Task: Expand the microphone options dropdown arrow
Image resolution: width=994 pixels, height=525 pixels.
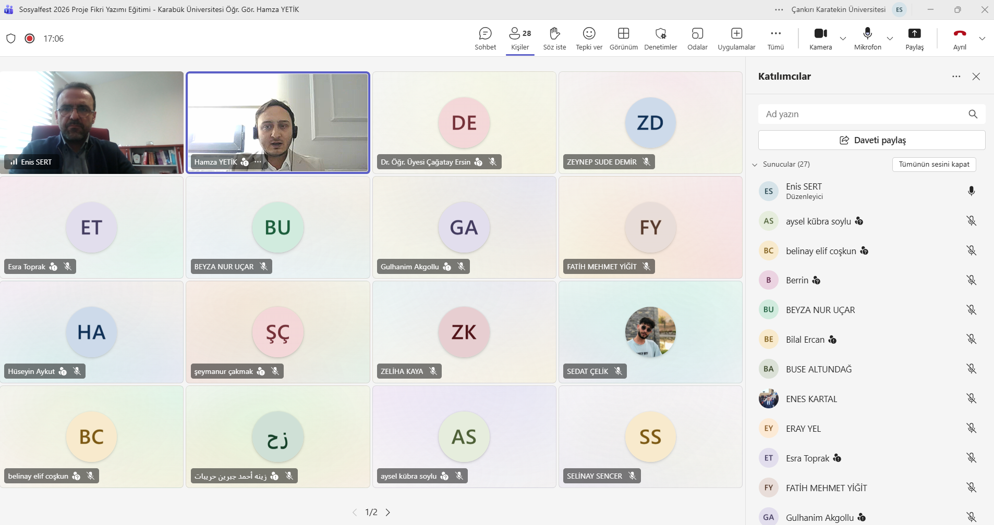Action: (890, 39)
